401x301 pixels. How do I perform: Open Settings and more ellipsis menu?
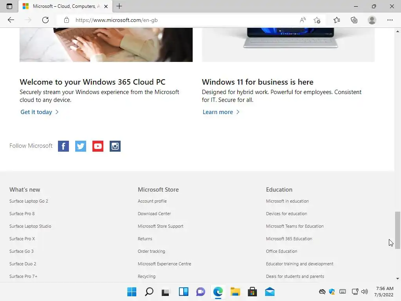pos(390,20)
